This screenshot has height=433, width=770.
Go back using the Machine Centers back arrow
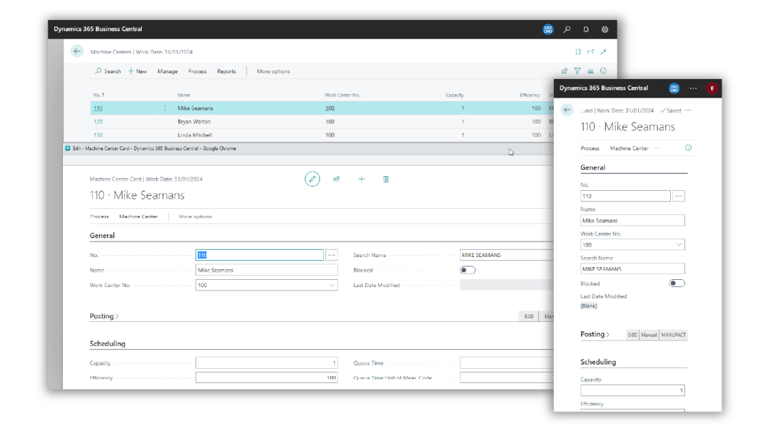[x=77, y=51]
